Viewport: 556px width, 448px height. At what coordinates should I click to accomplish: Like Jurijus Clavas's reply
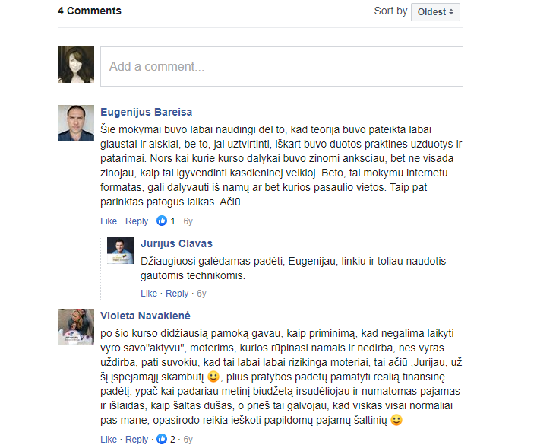pyautogui.click(x=149, y=294)
